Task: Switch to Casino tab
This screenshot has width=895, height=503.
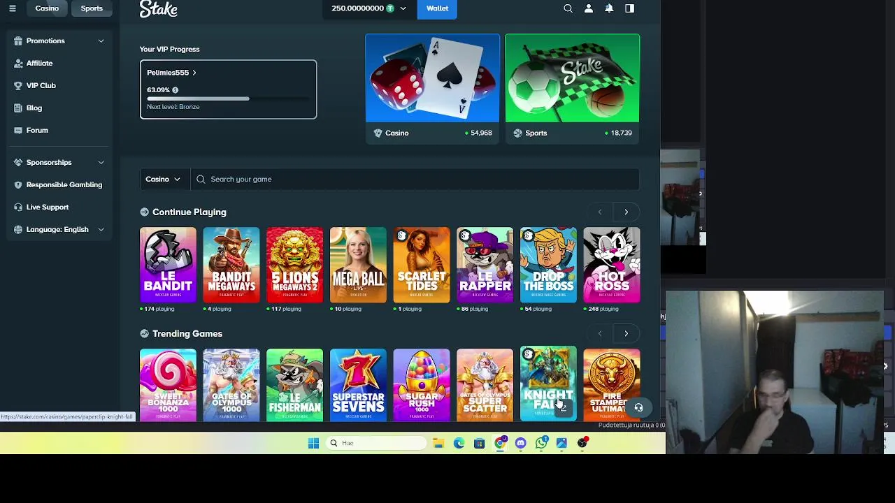Action: 47,8
